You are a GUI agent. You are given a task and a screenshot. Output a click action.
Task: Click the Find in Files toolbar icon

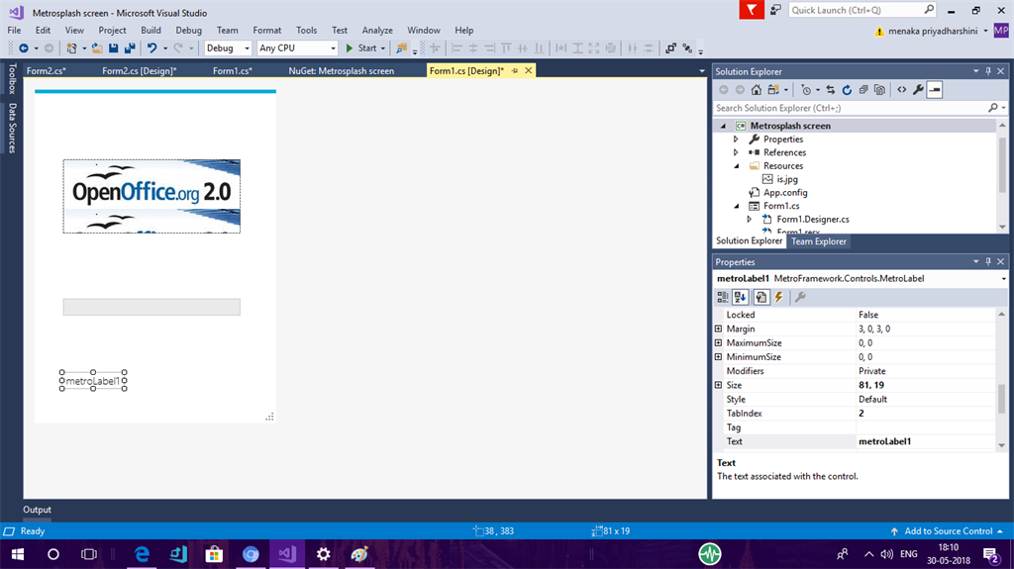pyautogui.click(x=402, y=47)
